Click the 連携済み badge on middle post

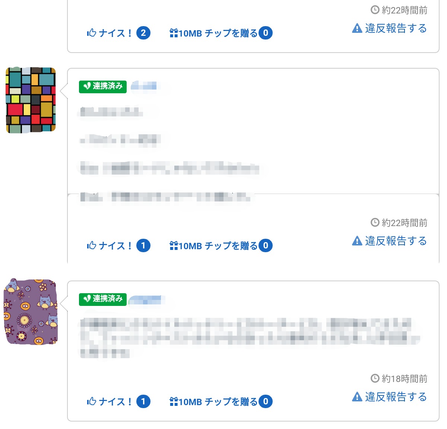tap(103, 87)
